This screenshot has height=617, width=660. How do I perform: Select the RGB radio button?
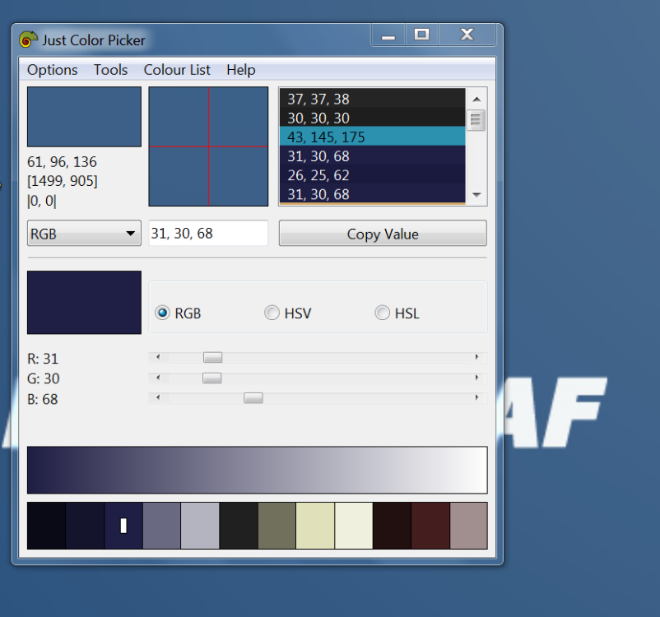pos(163,313)
